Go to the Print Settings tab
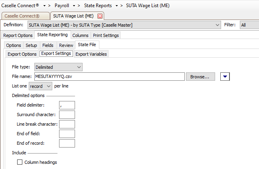259x169 pixels. pos(106,35)
